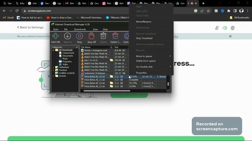Viewport: 252px width, 141px height.
Task: Click the browser back arrow
Action: 4,11
